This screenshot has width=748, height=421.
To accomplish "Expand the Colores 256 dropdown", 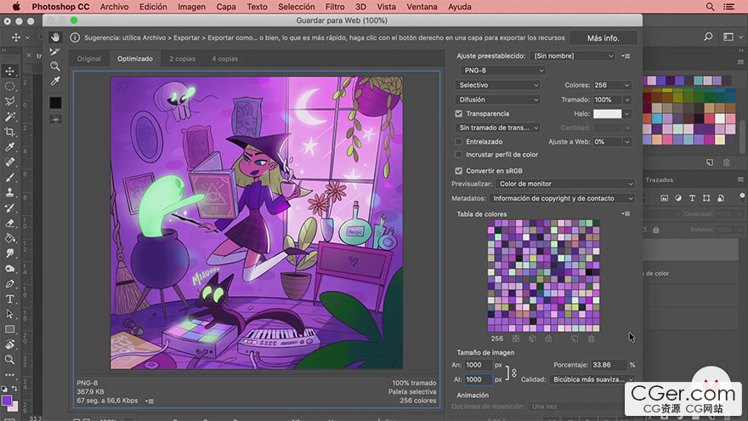I will coord(614,85).
